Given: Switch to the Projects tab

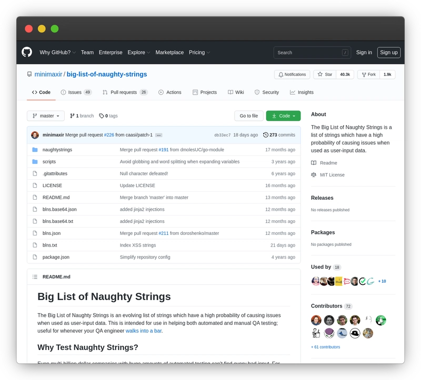Looking at the screenshot, I should [x=205, y=93].
